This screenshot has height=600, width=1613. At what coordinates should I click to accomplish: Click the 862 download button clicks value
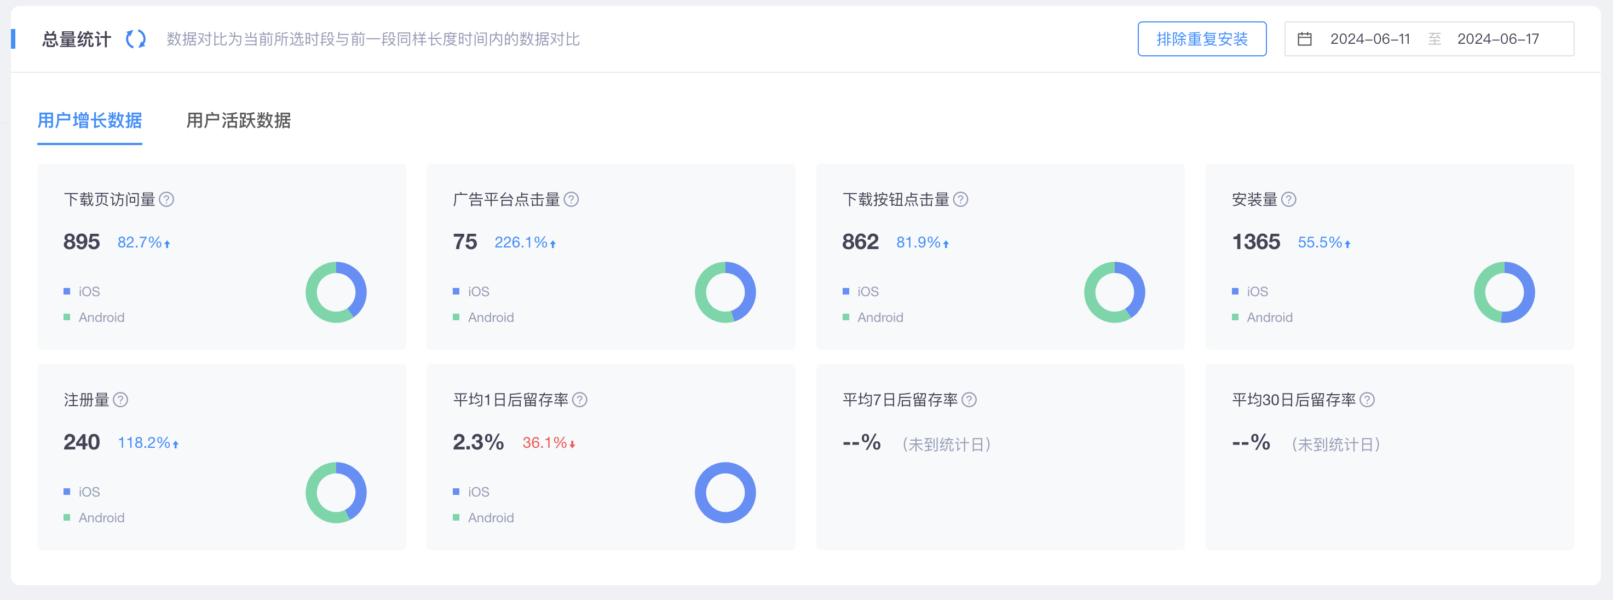[x=860, y=242]
